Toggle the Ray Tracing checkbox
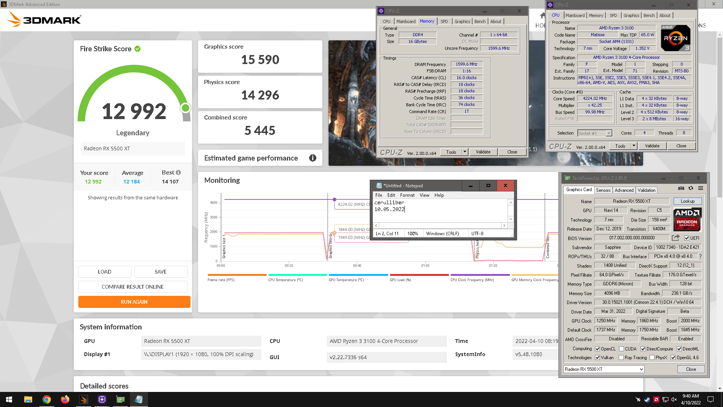Viewport: 723px width, 407px height. 621,358
